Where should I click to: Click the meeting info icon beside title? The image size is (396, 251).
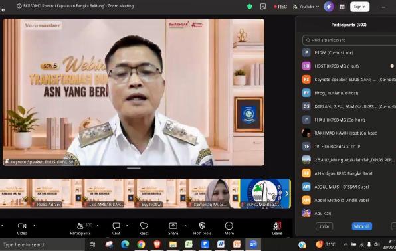[x=19, y=6]
